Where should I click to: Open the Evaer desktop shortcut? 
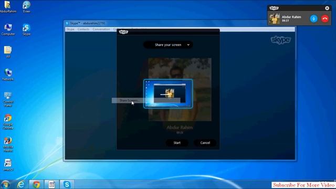tap(27, 7)
